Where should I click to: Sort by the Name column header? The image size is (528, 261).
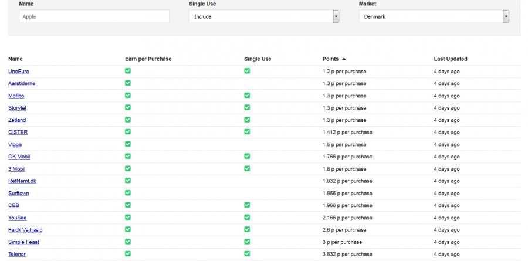[x=15, y=59]
